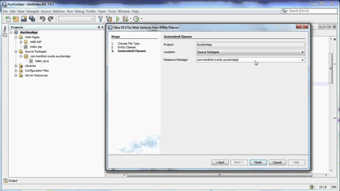Click the Project field showing AuctionApp
Image resolution: width=340 pixels, height=191 pixels.
pyautogui.click(x=251, y=45)
